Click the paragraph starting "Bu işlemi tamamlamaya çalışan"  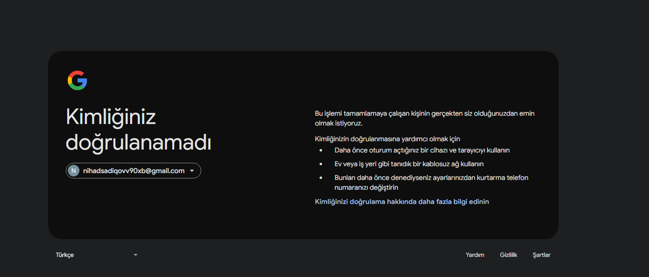pos(425,118)
